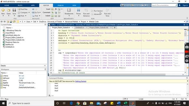Open Find Files tool
This screenshot has height=106, width=189.
coord(22,9)
